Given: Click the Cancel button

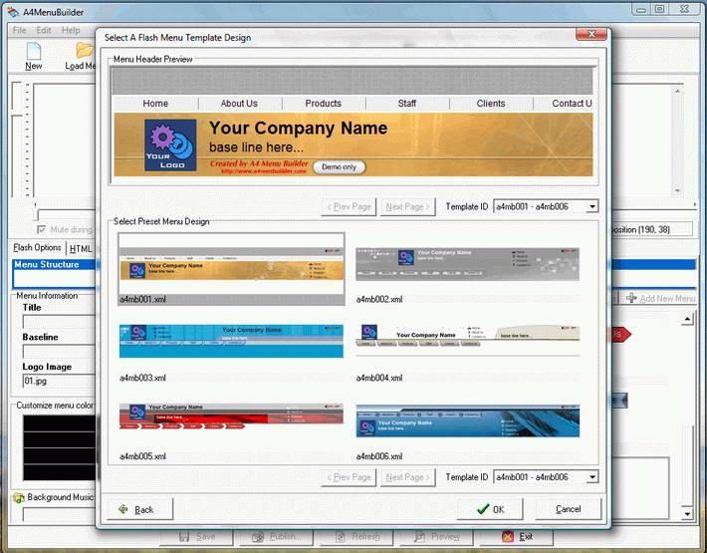Looking at the screenshot, I should [x=569, y=509].
